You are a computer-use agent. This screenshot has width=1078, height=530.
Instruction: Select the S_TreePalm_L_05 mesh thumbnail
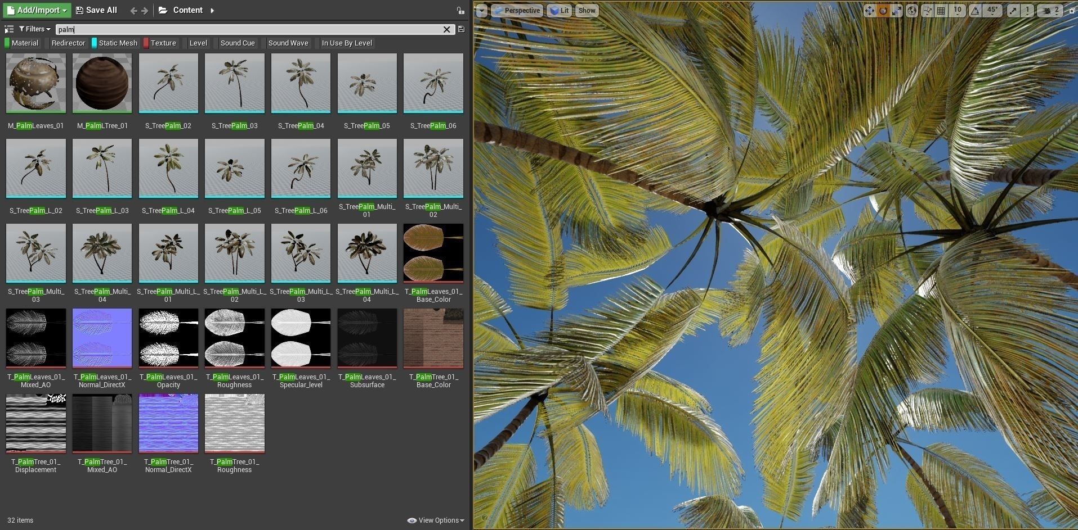click(235, 168)
